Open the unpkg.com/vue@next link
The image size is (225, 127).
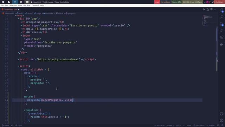tap(58, 59)
